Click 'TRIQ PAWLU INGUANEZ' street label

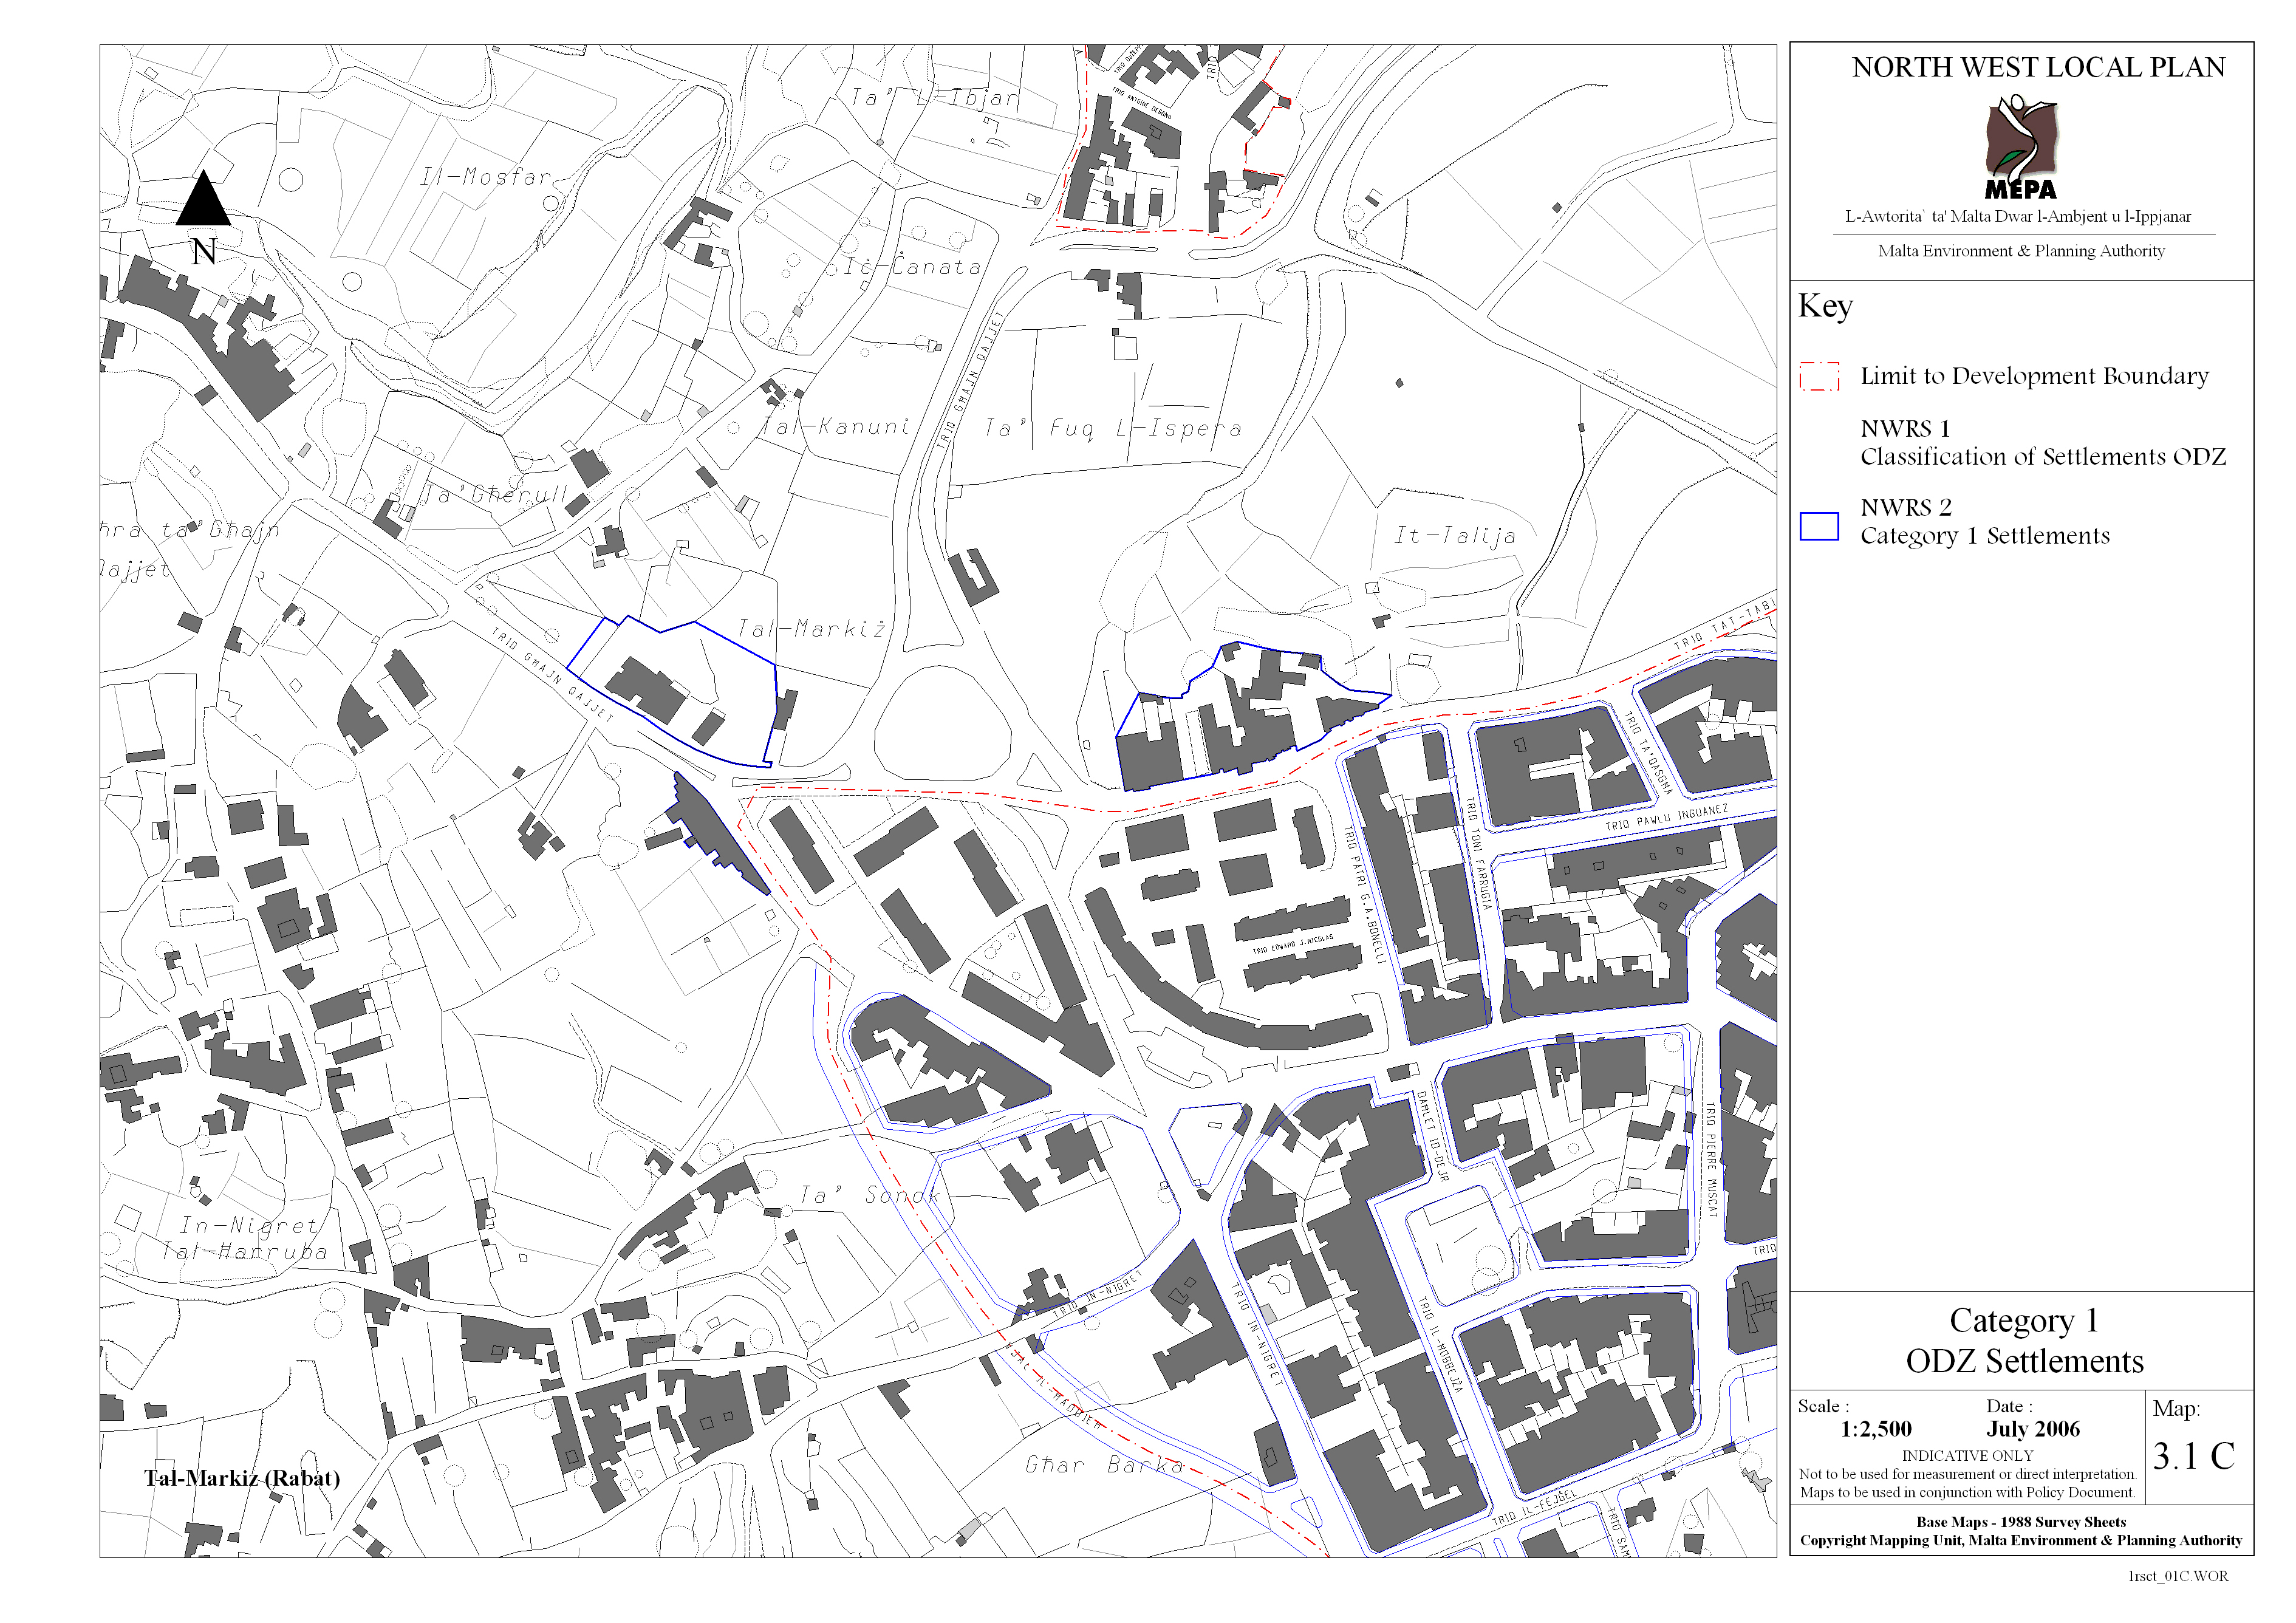click(x=1667, y=818)
